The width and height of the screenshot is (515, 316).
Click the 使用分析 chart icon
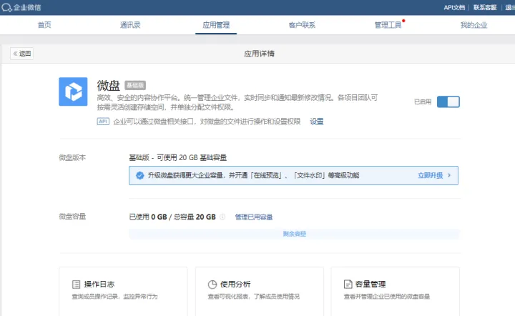(x=212, y=284)
